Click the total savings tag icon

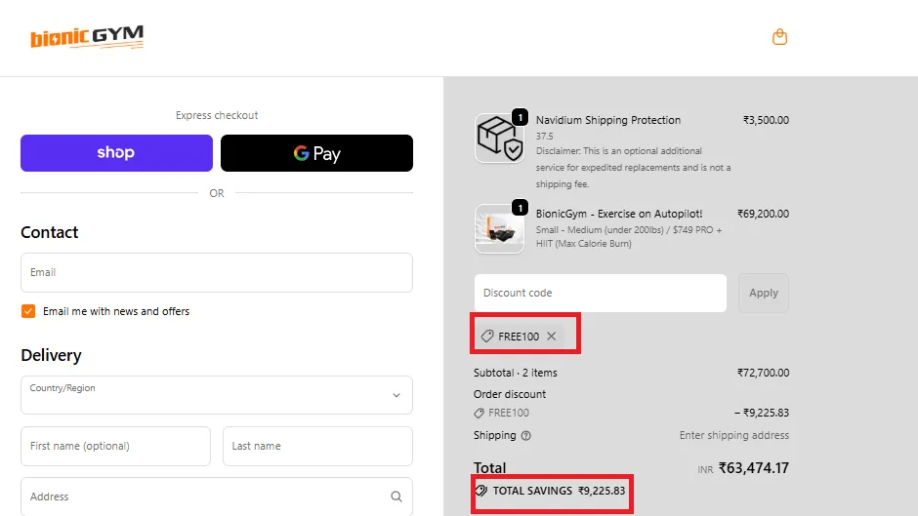click(480, 491)
